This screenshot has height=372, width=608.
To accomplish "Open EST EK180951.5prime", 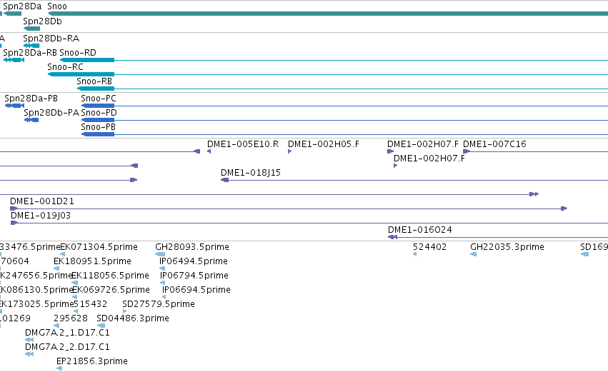I will pyautogui.click(x=56, y=268).
